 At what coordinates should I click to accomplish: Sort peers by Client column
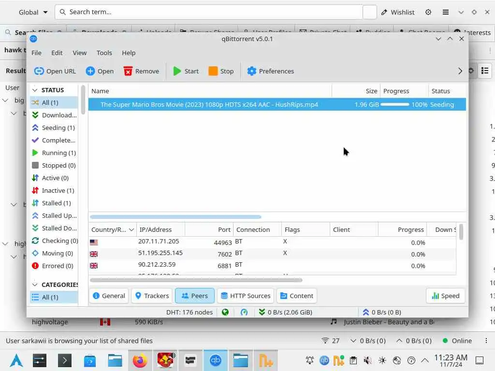point(354,230)
